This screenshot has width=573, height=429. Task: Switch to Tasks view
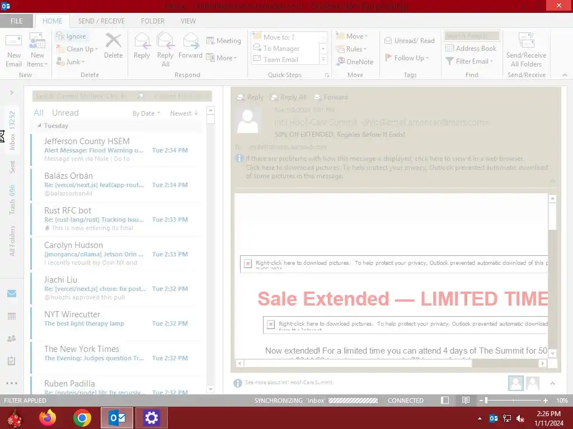12,361
